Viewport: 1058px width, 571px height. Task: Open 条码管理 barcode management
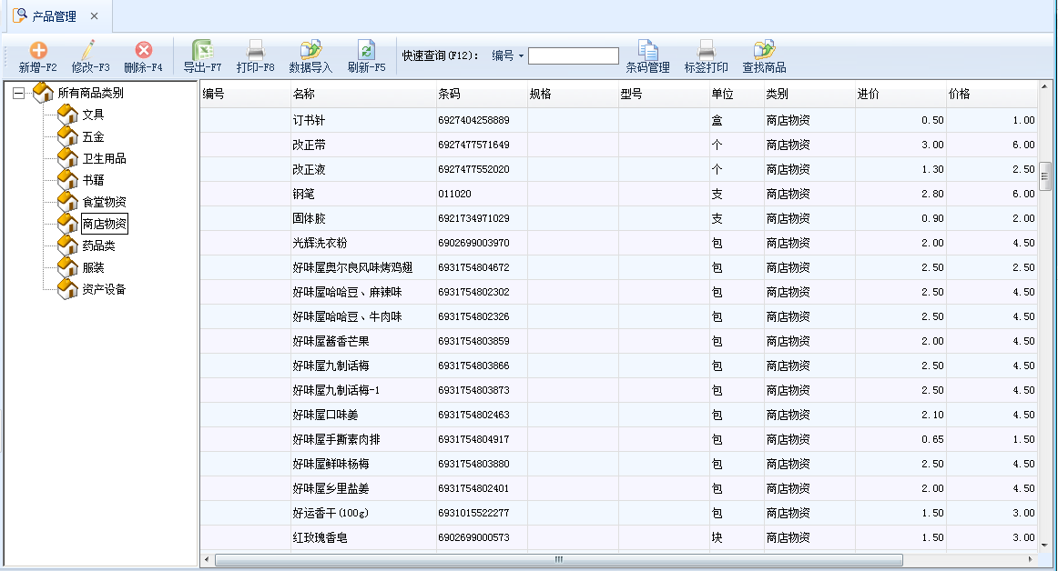pos(647,51)
